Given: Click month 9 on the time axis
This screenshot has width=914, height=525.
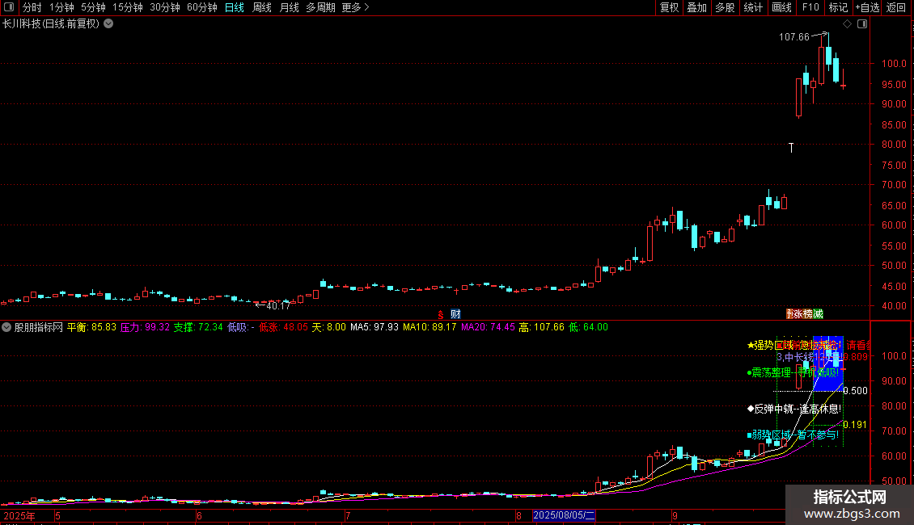Looking at the screenshot, I should [675, 515].
